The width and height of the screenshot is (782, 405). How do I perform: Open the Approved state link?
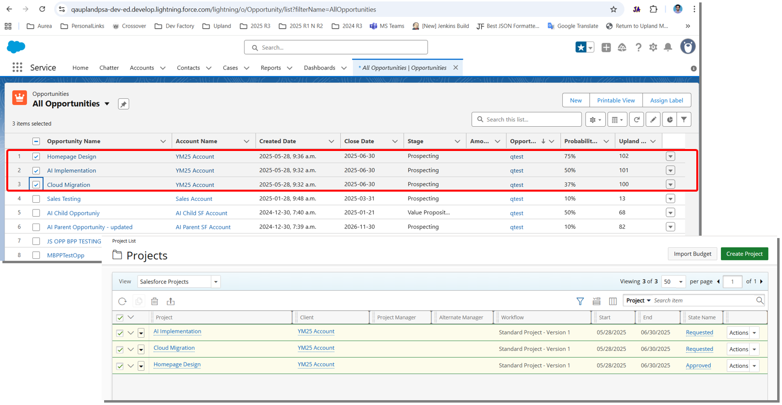(698, 366)
